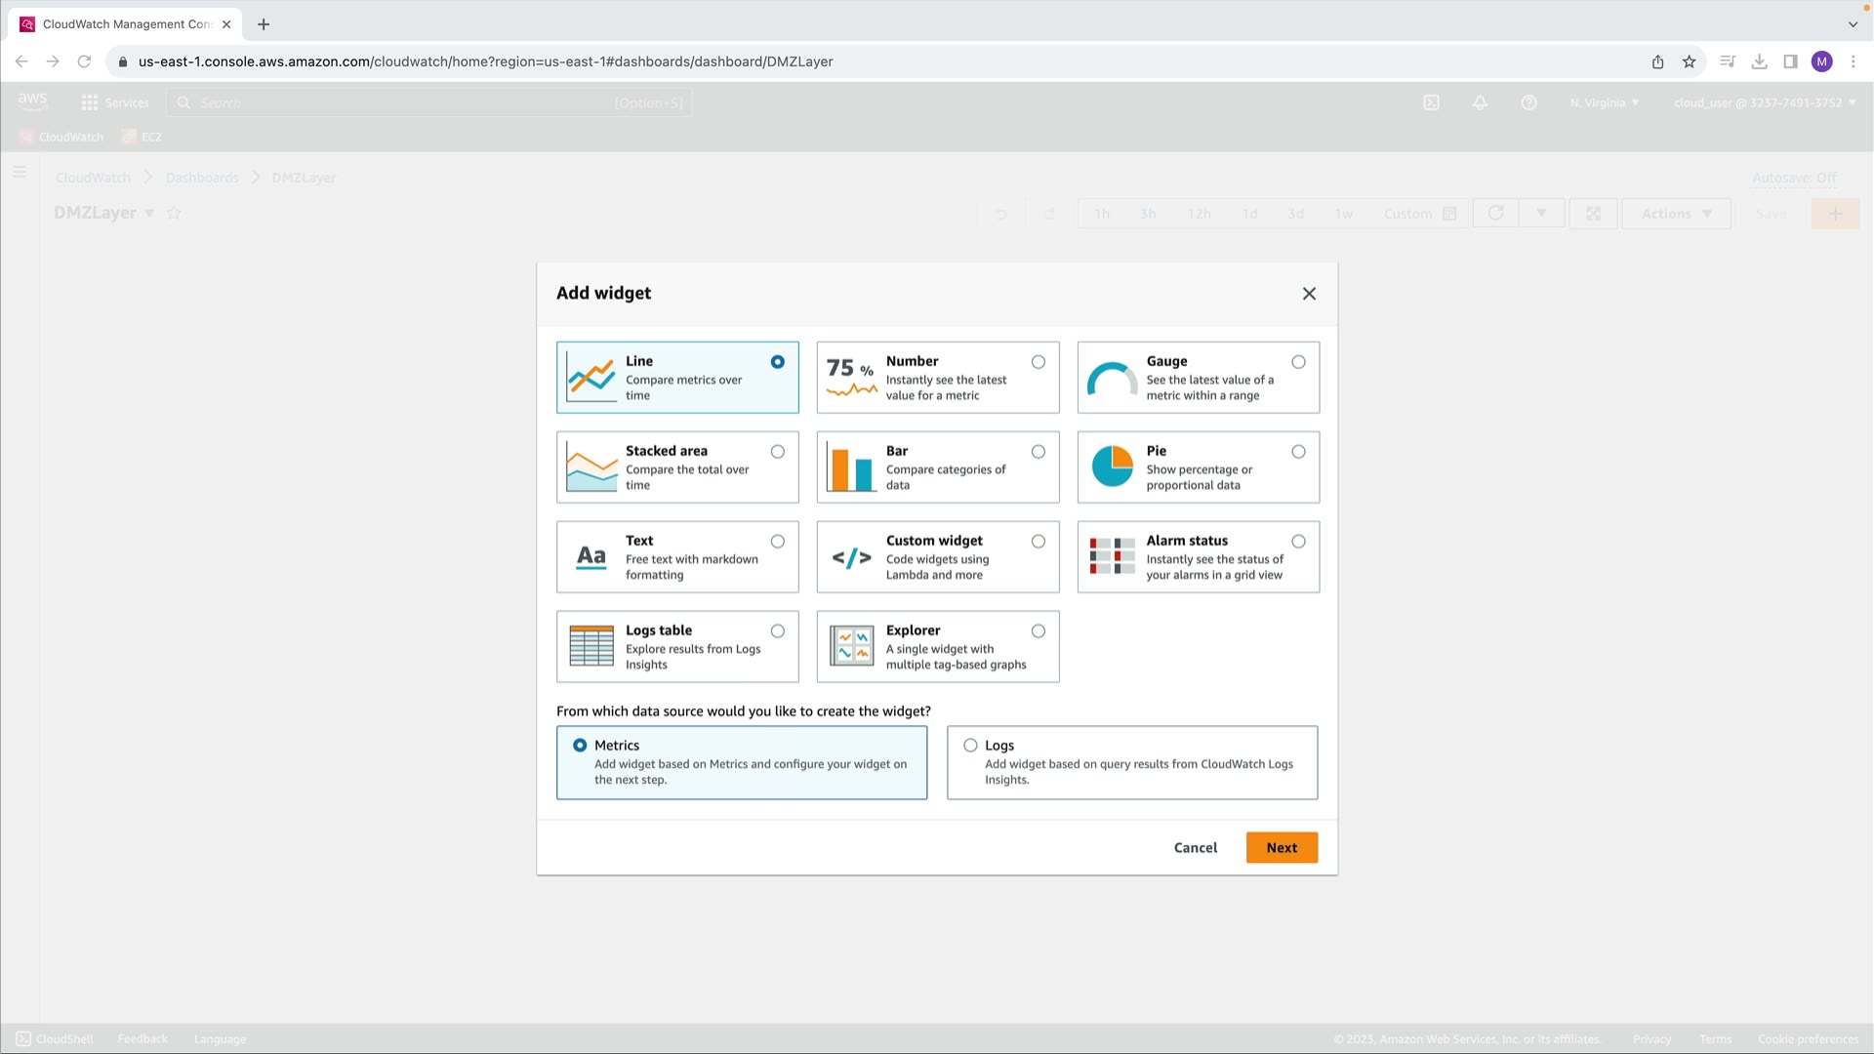The height and width of the screenshot is (1054, 1874).
Task: Close the Add widget dialog
Action: (1309, 294)
